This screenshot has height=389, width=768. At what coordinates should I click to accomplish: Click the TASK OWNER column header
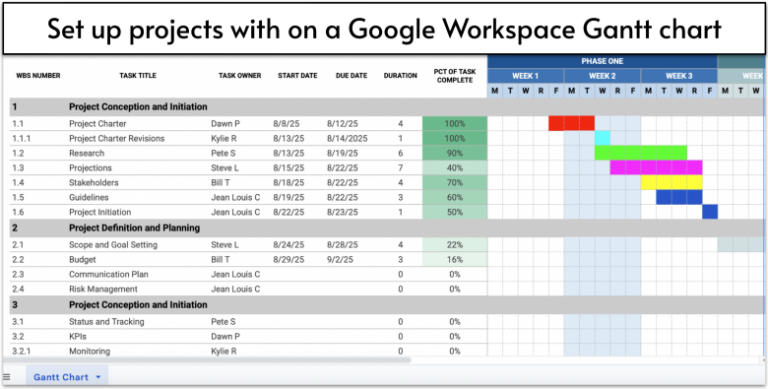[x=240, y=76]
